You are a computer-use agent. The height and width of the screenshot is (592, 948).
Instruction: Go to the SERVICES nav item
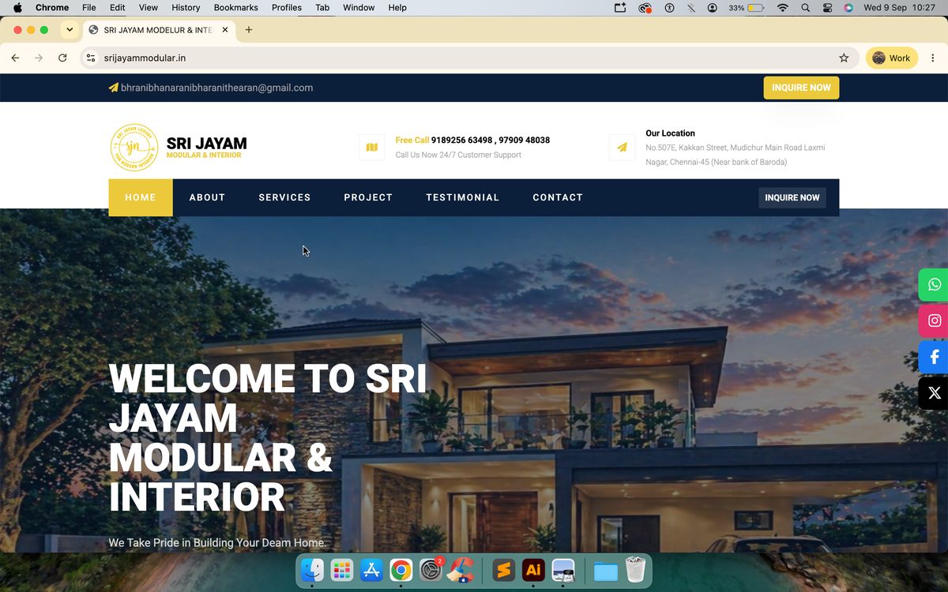[284, 197]
